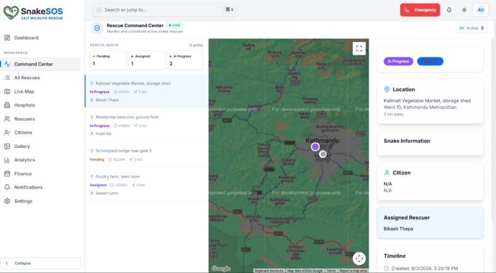
Task: Click the Active 3 status badge
Action: point(471,28)
